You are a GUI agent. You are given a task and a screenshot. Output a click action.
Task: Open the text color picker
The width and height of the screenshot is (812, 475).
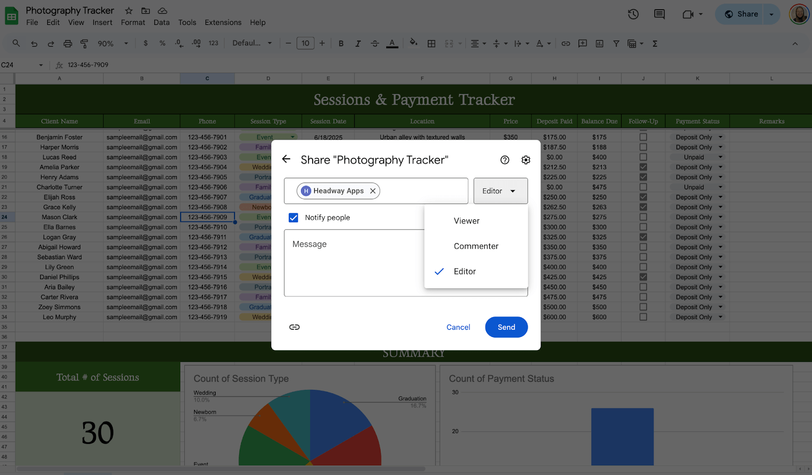point(392,44)
